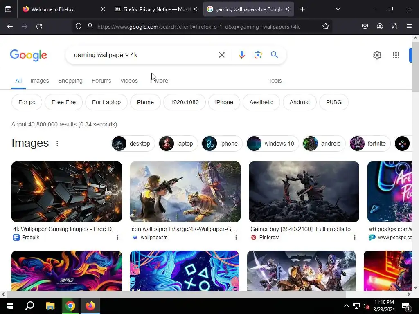Viewport: 419px width, 314px height.
Task: Filter results with Free Fire chip
Action: coord(63,102)
